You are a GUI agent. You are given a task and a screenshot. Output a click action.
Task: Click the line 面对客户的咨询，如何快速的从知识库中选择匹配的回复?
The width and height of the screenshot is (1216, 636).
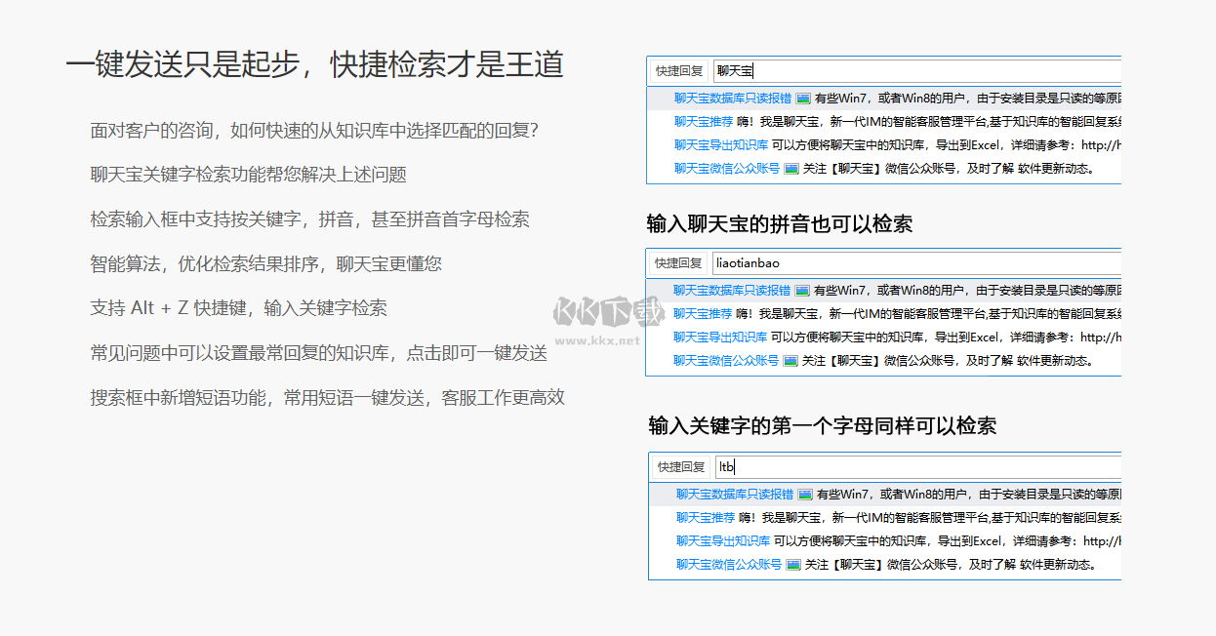click(x=315, y=131)
